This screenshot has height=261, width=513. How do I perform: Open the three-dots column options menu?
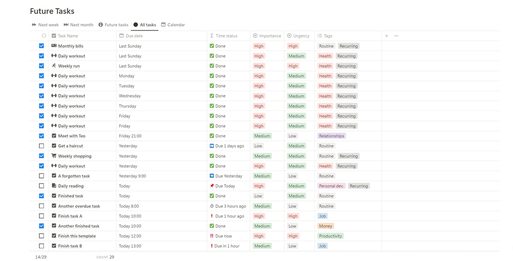pos(396,36)
